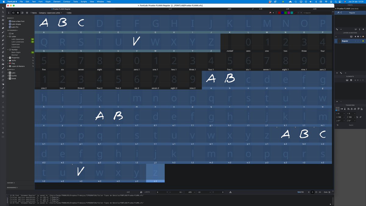Select the Eraser tool

pos(3,28)
